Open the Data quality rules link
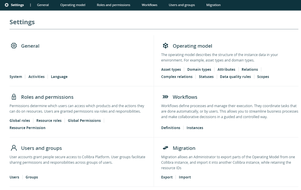This screenshot has height=190, width=301. pos(235,77)
